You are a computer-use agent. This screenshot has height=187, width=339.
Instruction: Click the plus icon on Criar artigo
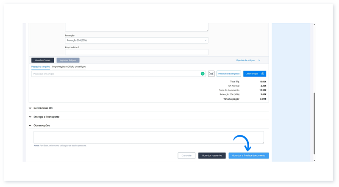tap(263, 74)
